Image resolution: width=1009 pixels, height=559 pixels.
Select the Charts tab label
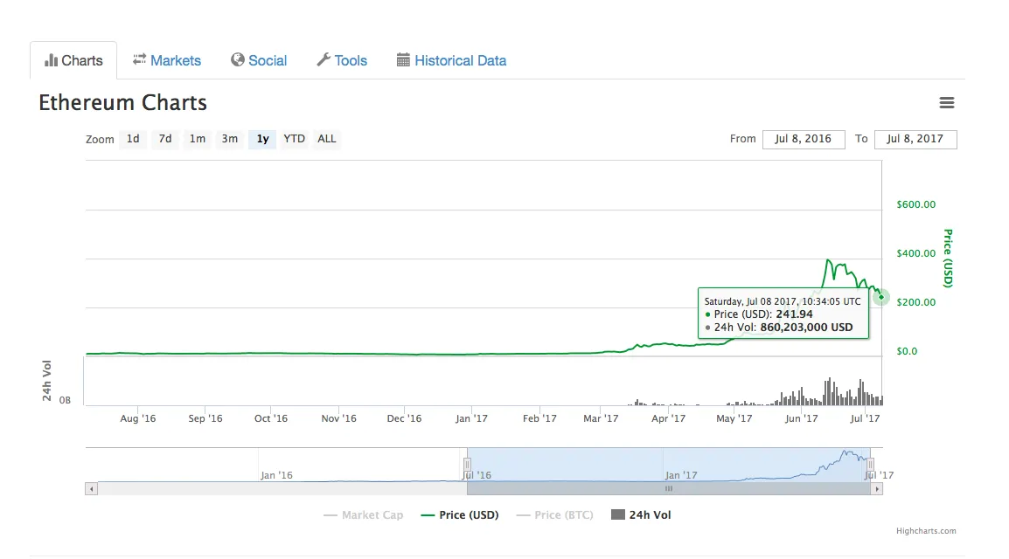click(81, 60)
